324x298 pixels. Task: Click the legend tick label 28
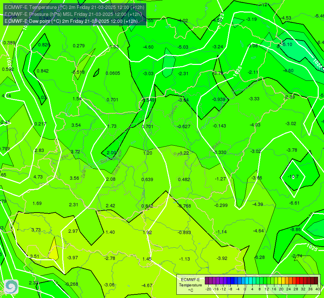[x=296, y=289]
